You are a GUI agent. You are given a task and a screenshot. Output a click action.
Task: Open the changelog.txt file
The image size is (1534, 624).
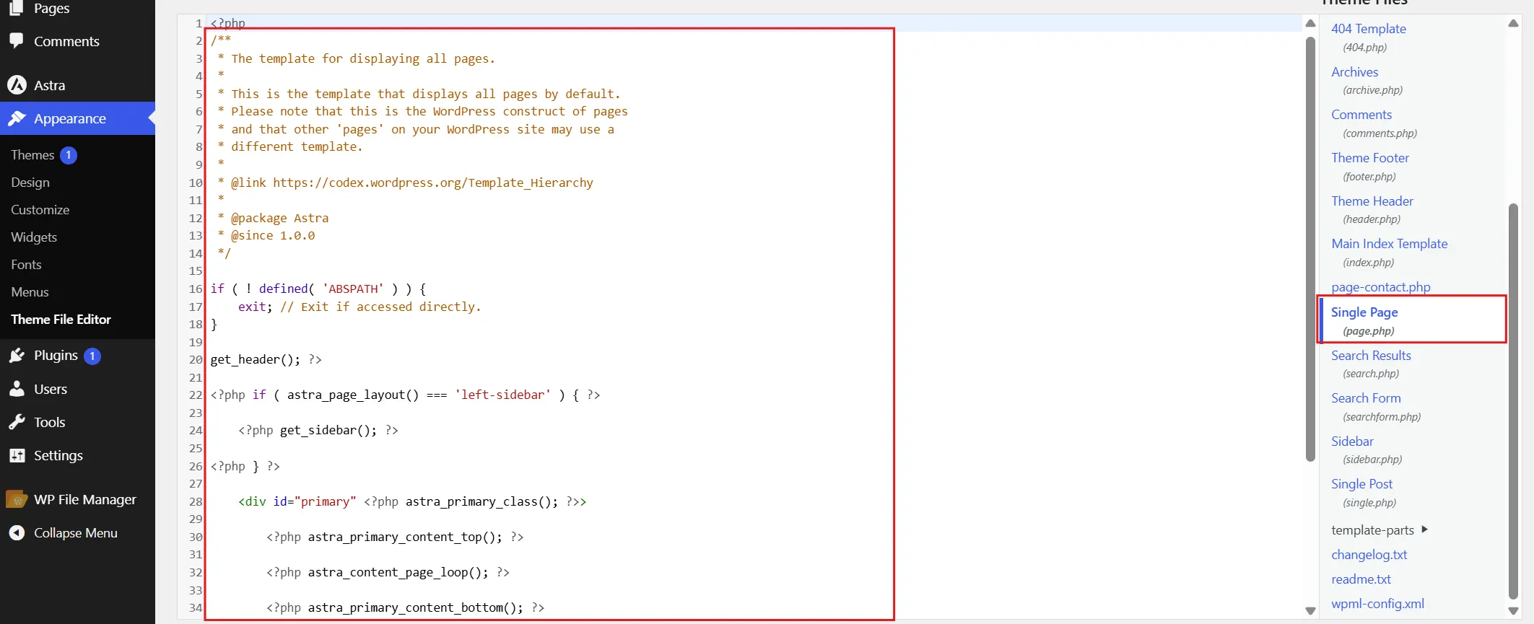1369,555
